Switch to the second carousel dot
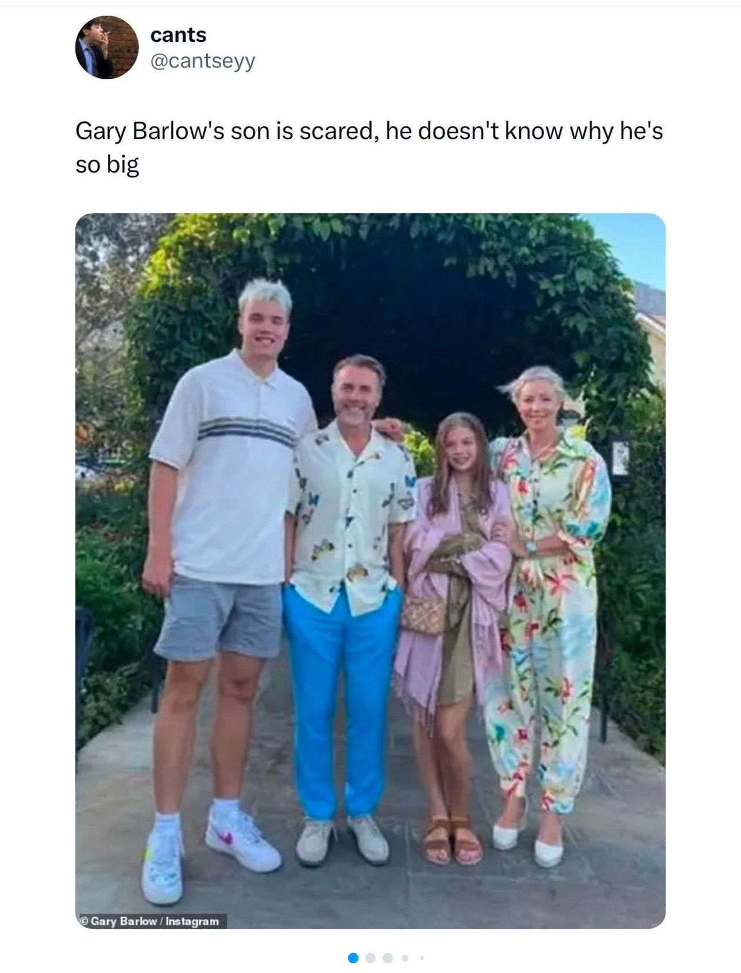741x973 pixels. (x=370, y=957)
